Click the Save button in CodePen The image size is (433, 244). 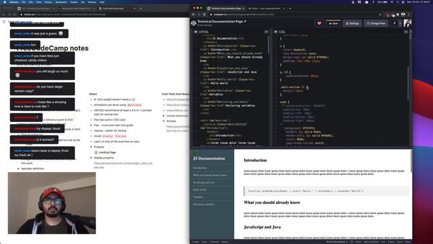coord(334,24)
